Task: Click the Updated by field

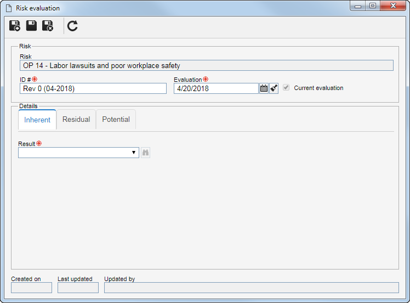Action: click(252, 288)
